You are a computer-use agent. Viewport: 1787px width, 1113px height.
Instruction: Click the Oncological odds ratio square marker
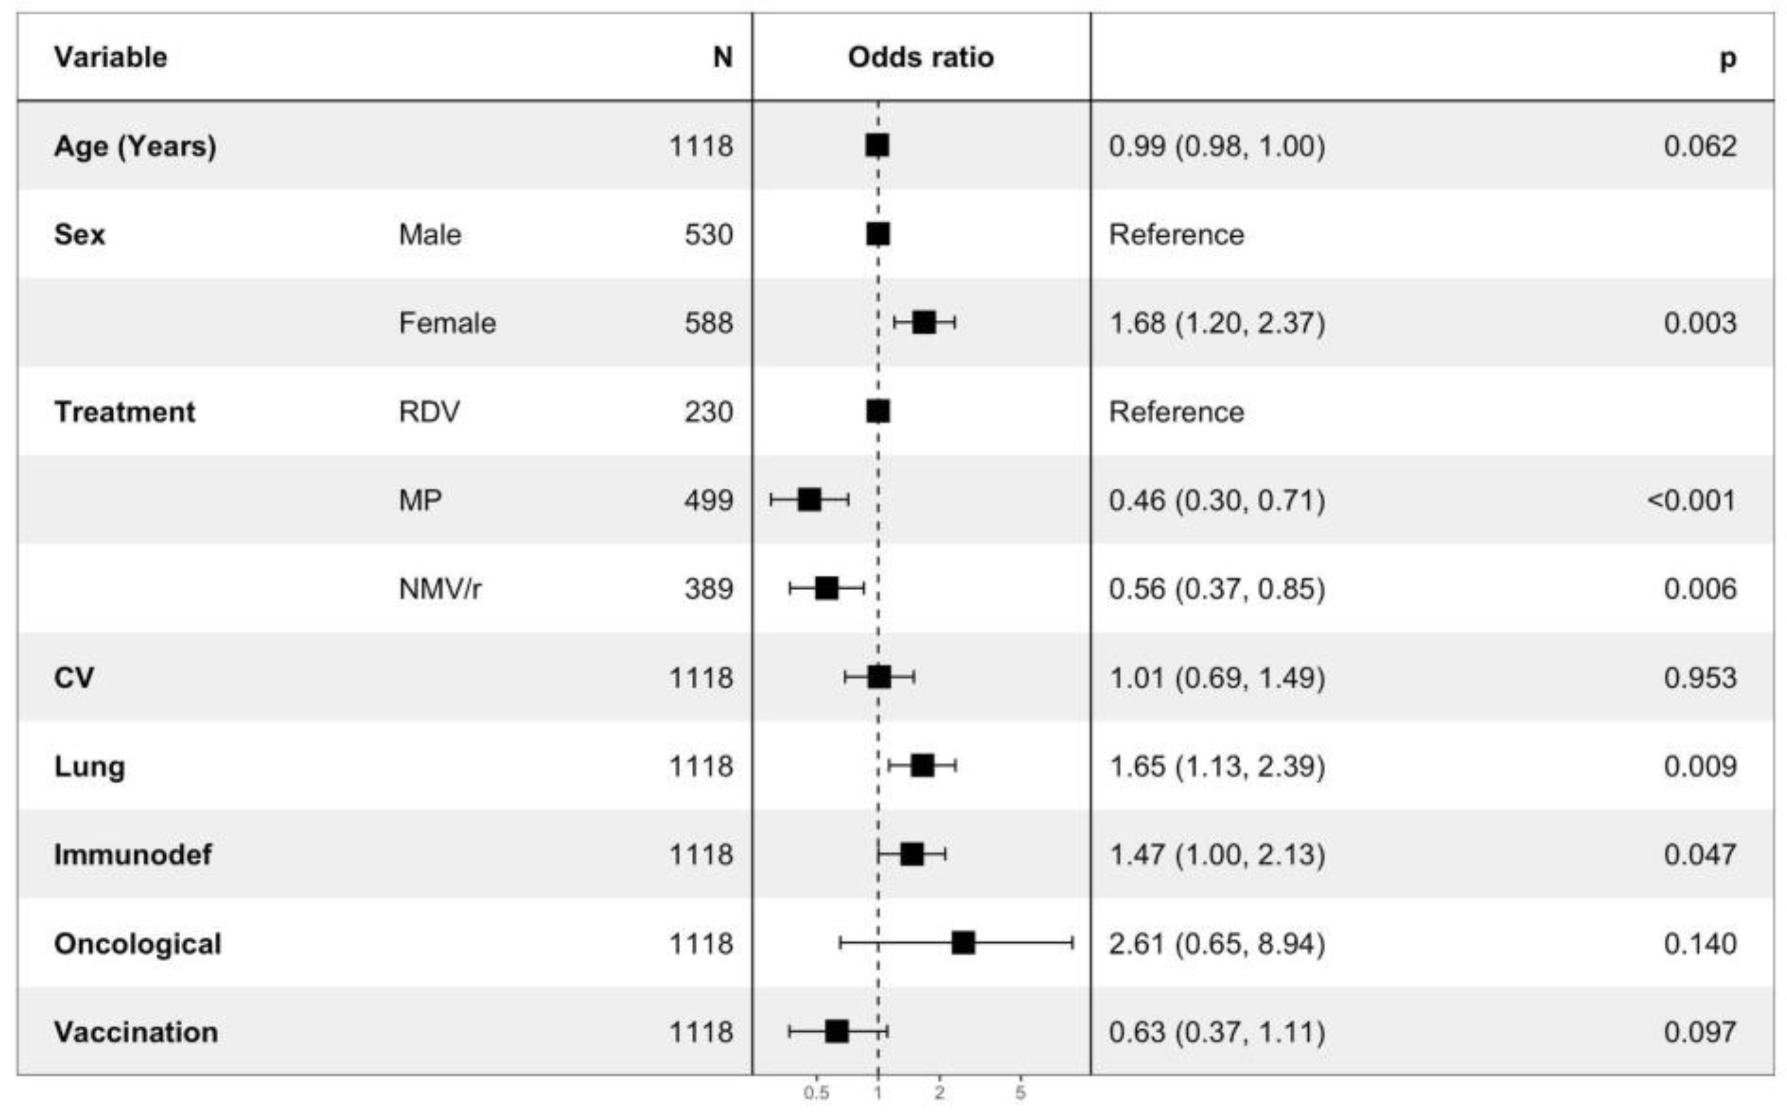[x=963, y=943]
